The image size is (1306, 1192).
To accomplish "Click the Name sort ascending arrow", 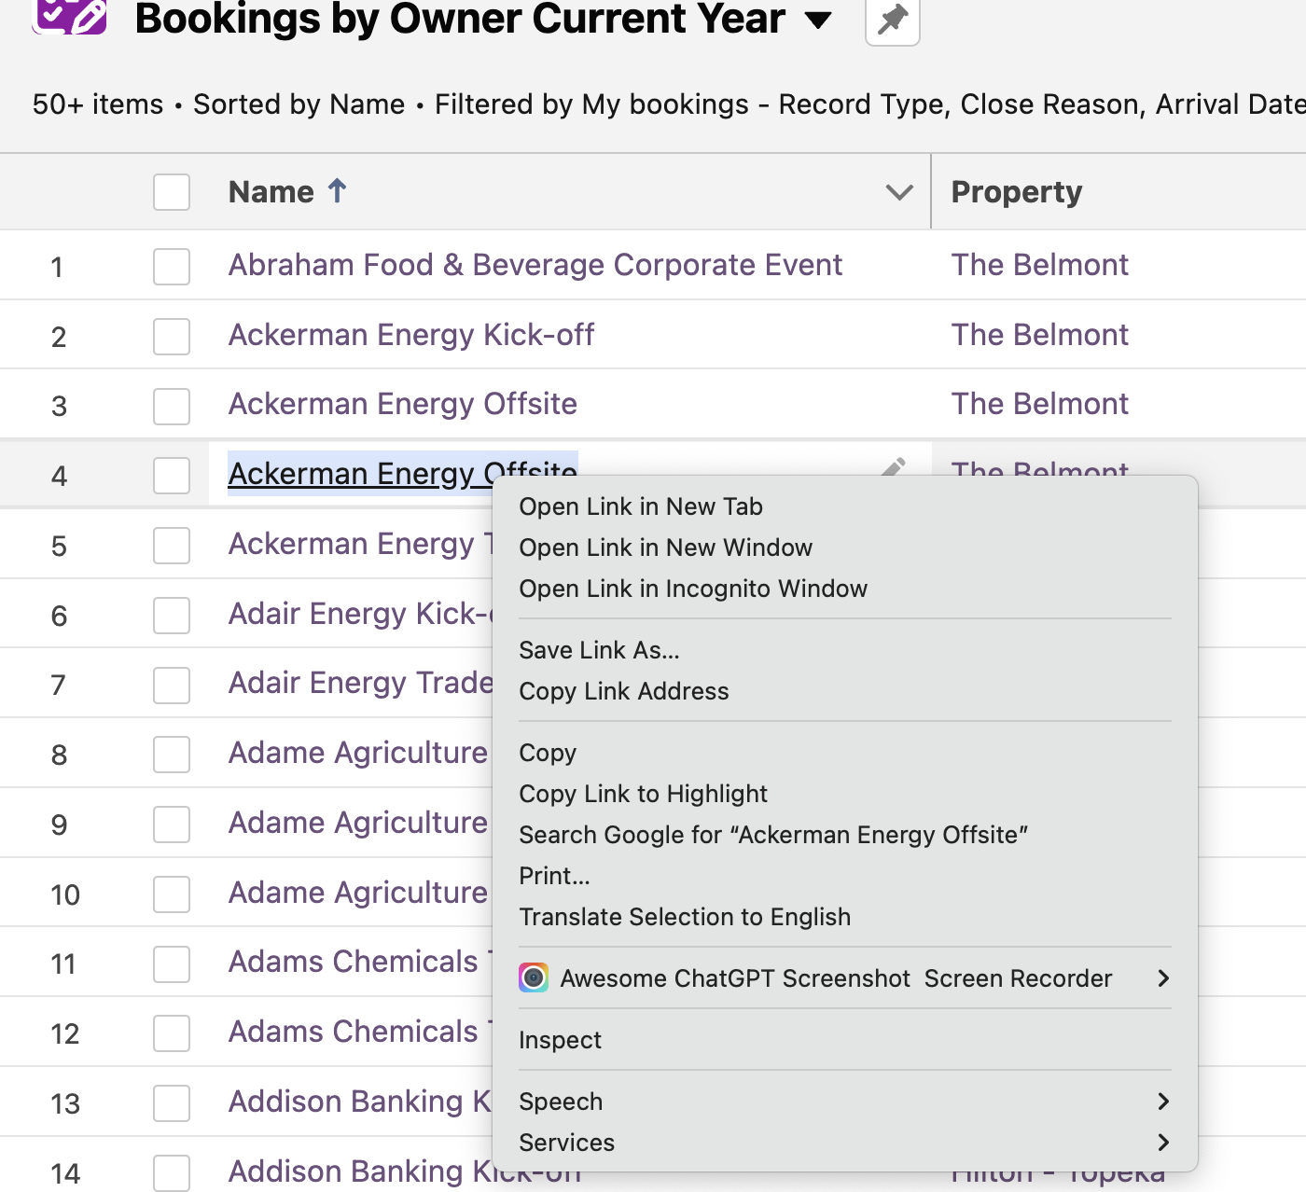I will pos(338,191).
